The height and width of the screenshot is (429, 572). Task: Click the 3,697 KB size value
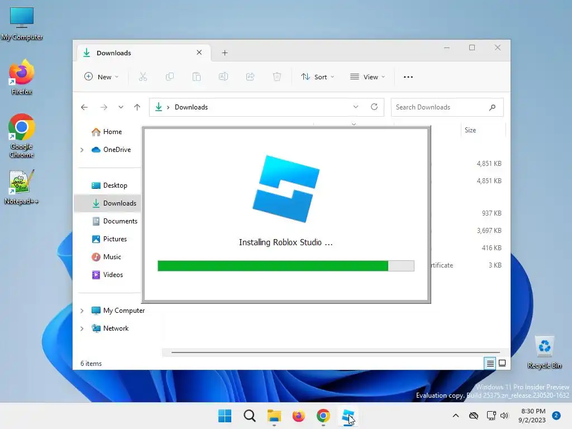point(489,231)
